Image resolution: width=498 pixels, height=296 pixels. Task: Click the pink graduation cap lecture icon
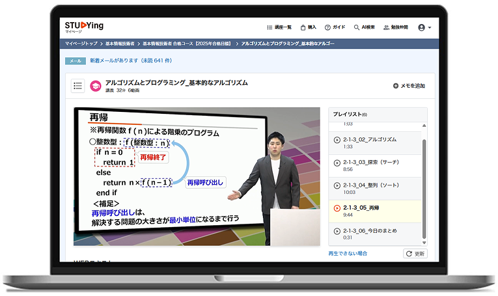point(96,86)
